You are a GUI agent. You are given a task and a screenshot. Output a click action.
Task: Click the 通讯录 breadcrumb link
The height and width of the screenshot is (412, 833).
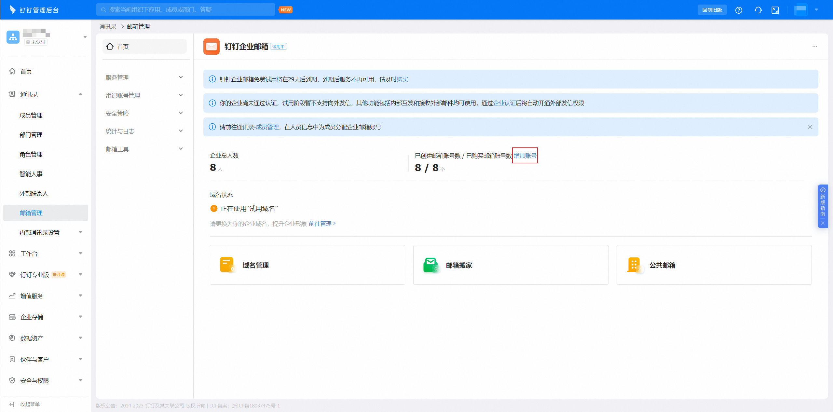coord(108,27)
